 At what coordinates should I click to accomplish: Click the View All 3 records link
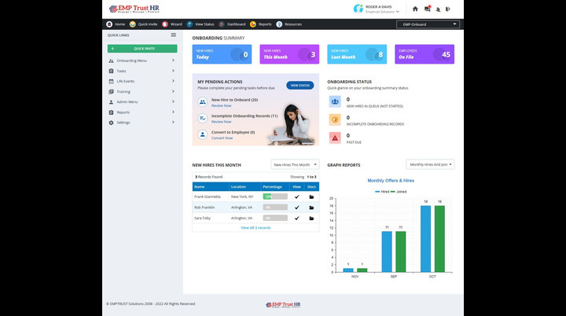[255, 227]
